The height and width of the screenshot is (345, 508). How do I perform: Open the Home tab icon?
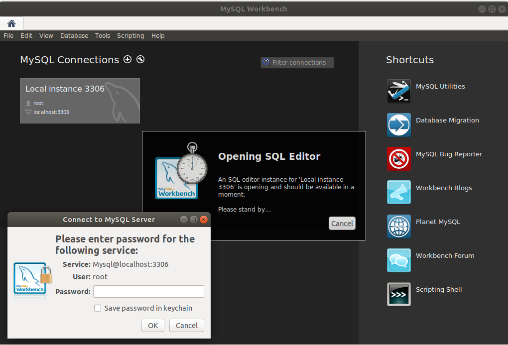coord(11,23)
